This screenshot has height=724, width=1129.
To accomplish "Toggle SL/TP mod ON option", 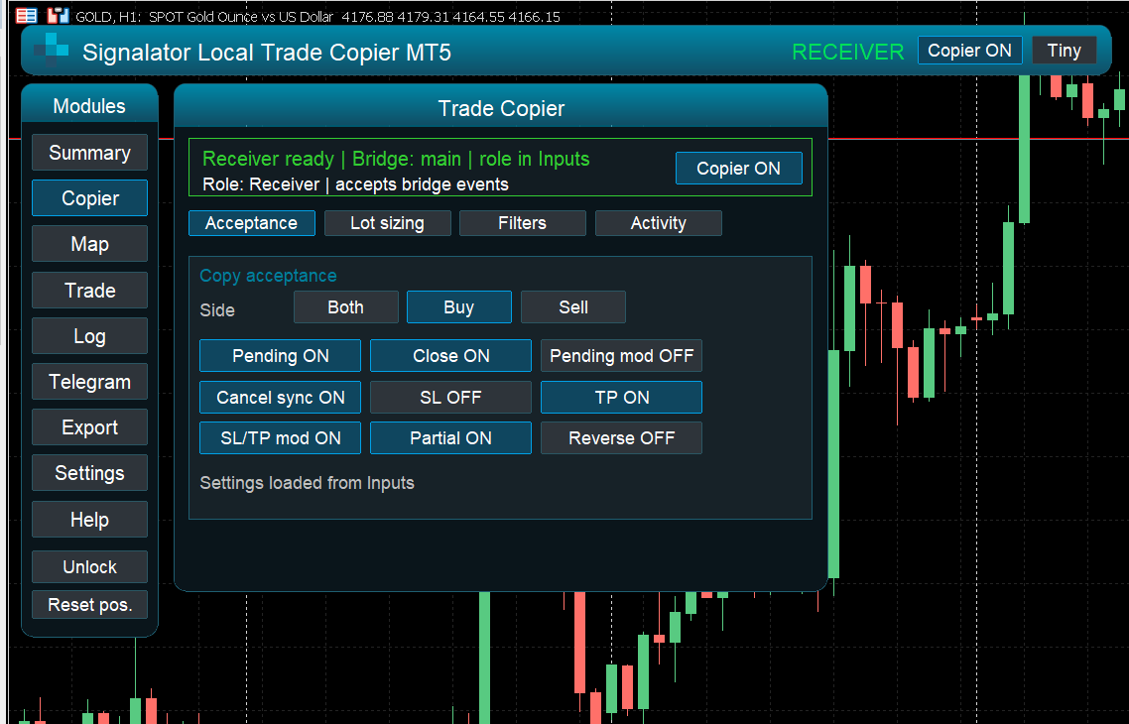I will (280, 438).
